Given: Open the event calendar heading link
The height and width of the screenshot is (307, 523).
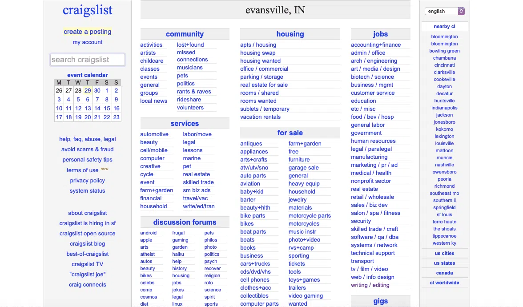Looking at the screenshot, I should [x=87, y=75].
